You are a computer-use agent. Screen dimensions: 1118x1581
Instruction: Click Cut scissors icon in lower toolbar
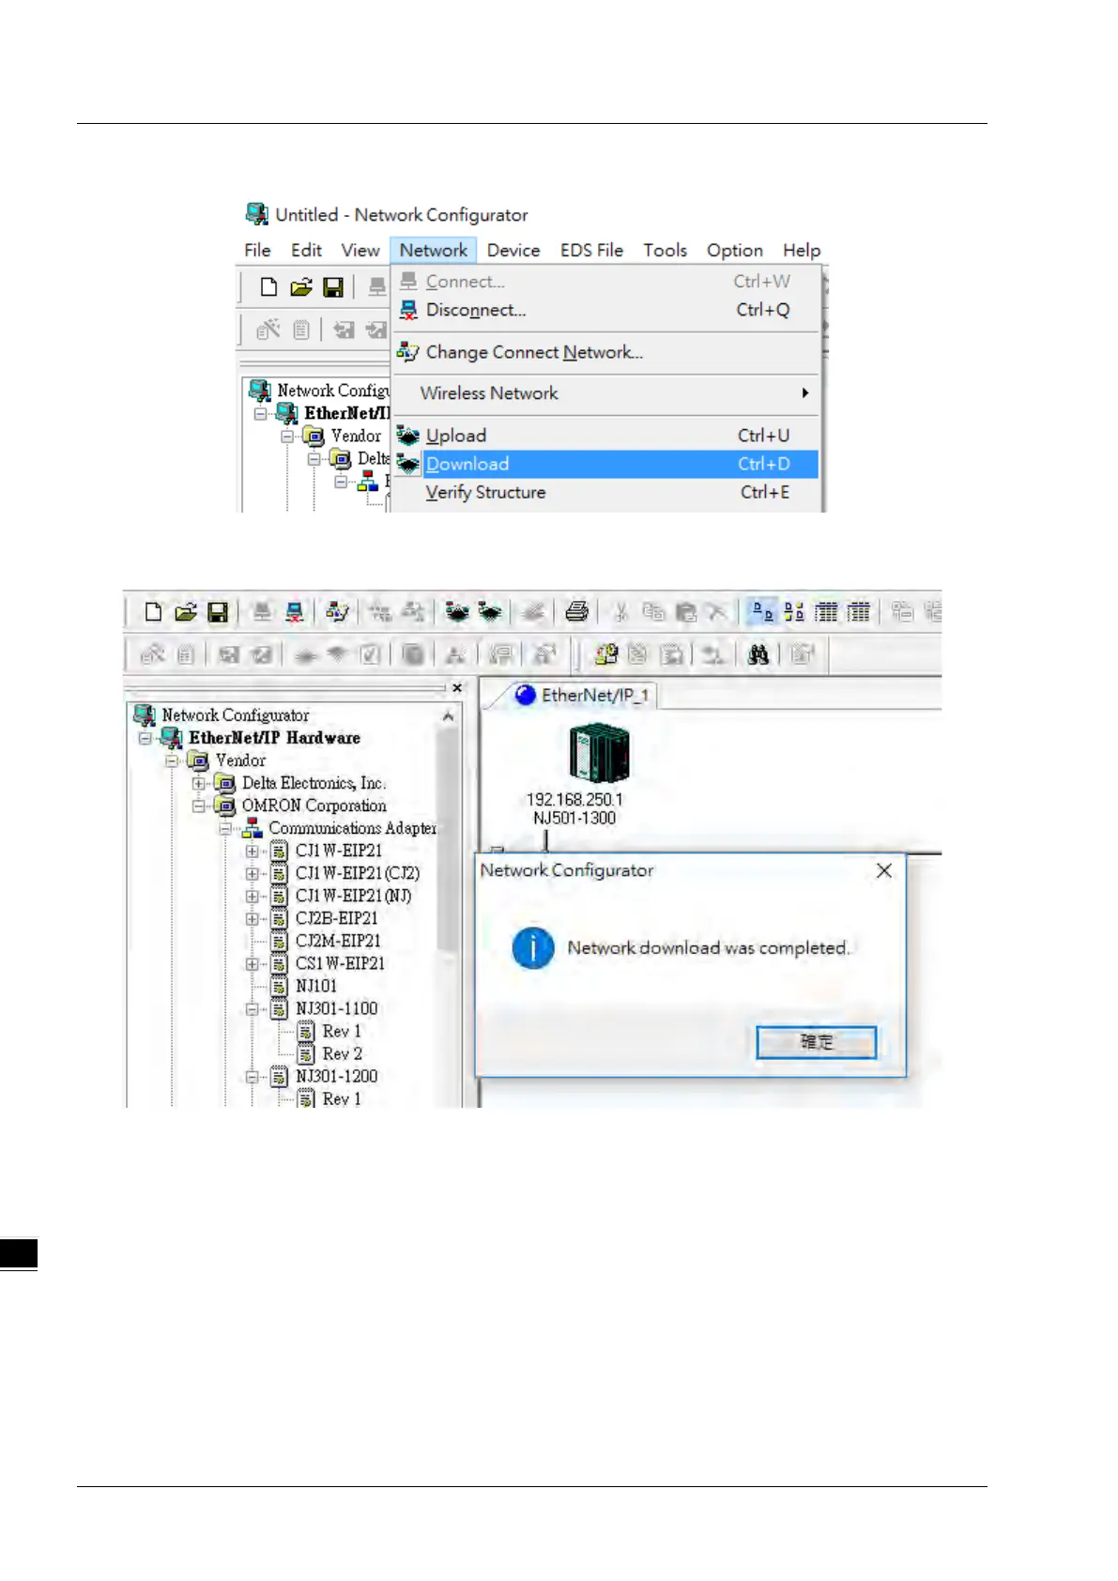click(x=620, y=612)
